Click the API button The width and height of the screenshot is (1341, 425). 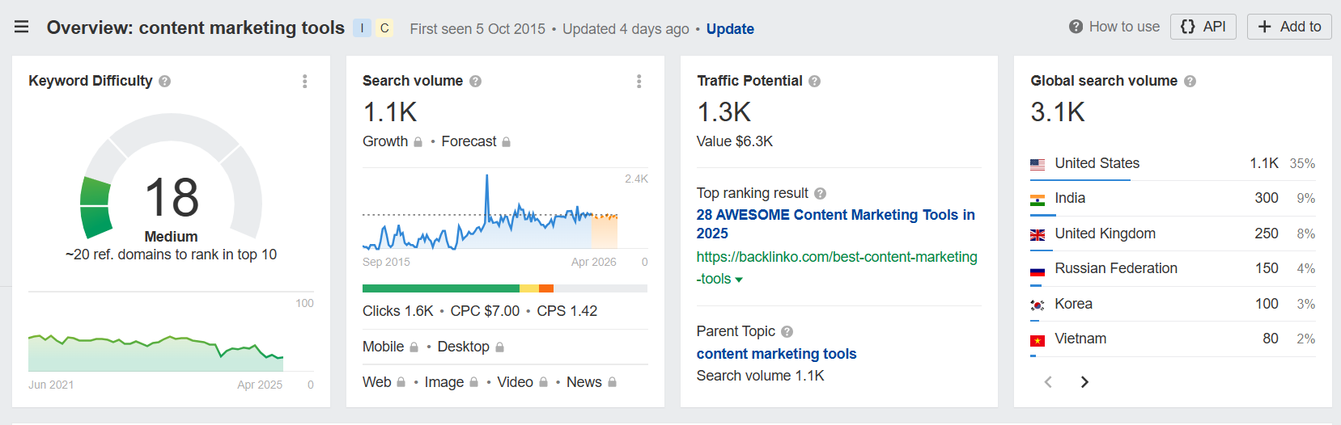click(1203, 27)
